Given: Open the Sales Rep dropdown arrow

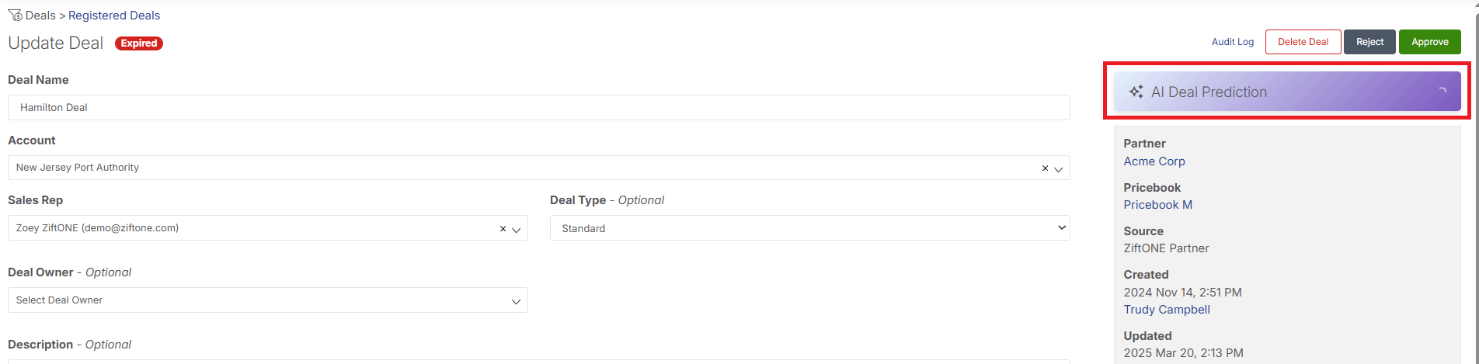Looking at the screenshot, I should point(516,230).
